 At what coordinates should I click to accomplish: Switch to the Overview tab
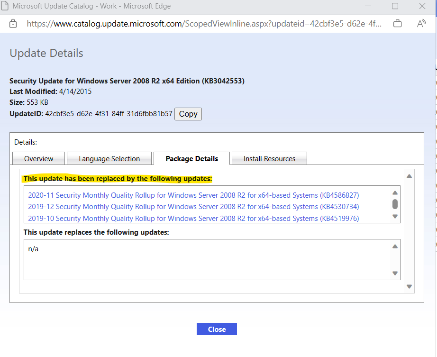pyautogui.click(x=39, y=158)
